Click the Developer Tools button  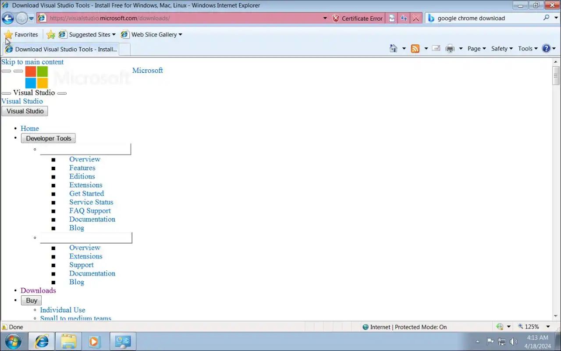pos(48,138)
